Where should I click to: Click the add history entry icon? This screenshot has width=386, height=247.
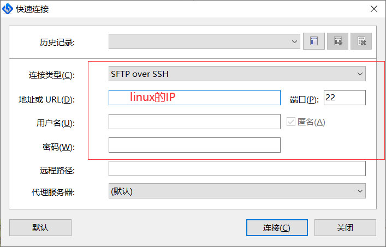click(337, 41)
